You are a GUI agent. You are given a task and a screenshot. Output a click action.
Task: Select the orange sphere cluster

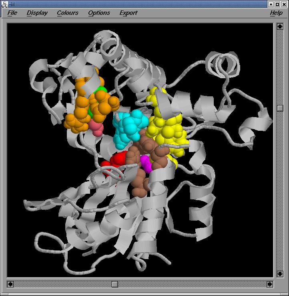pyautogui.click(x=80, y=116)
